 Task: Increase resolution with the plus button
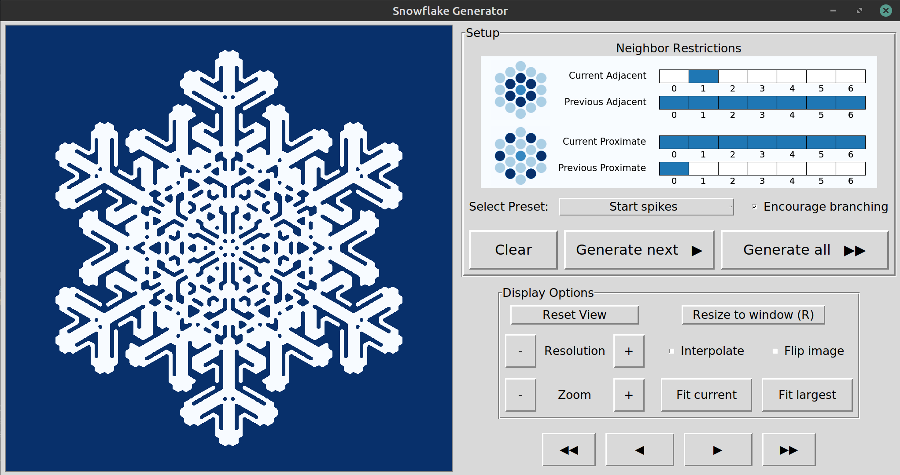pos(628,351)
